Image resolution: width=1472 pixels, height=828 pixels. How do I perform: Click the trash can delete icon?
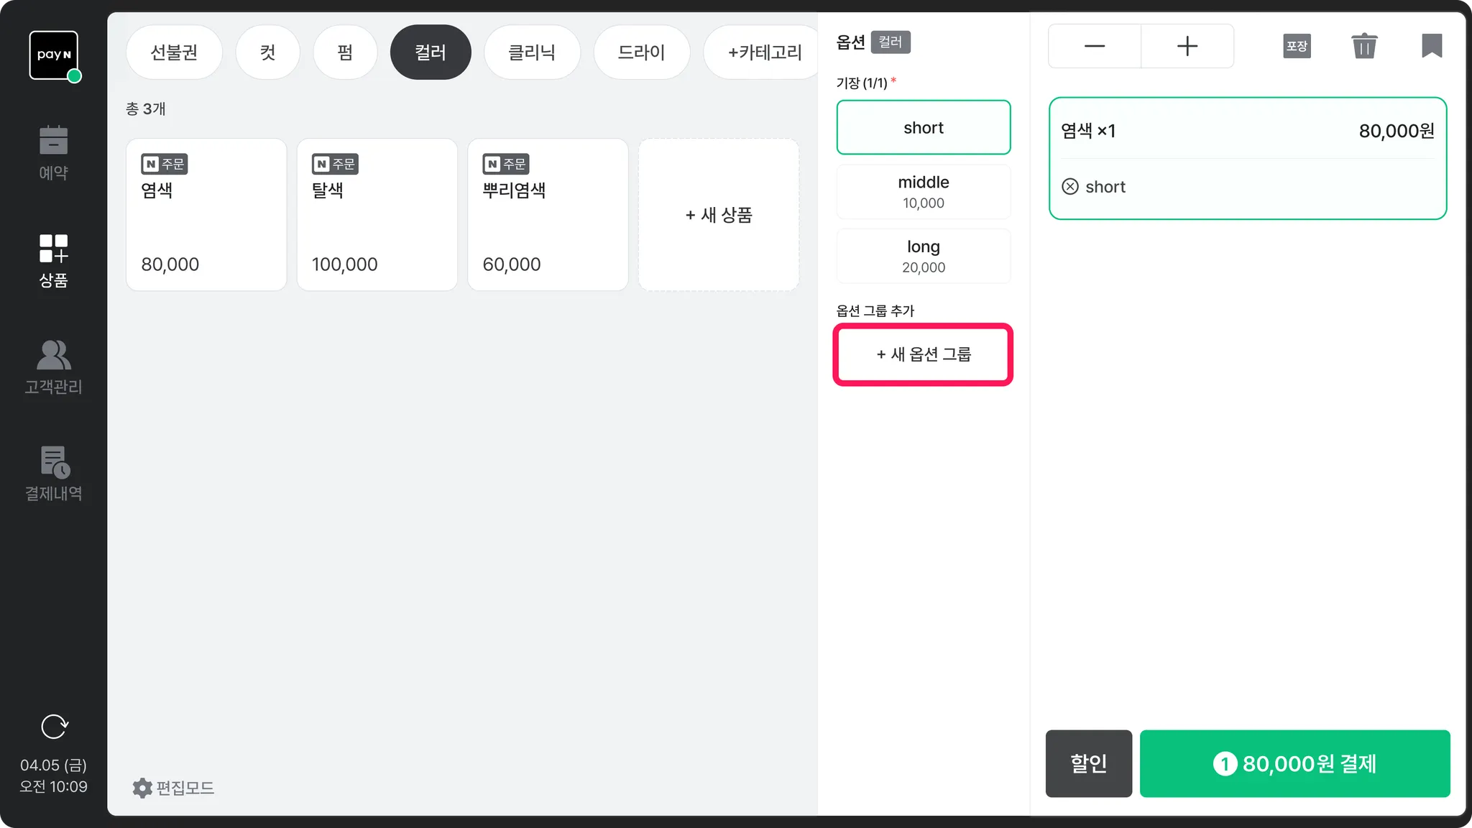[x=1363, y=46]
